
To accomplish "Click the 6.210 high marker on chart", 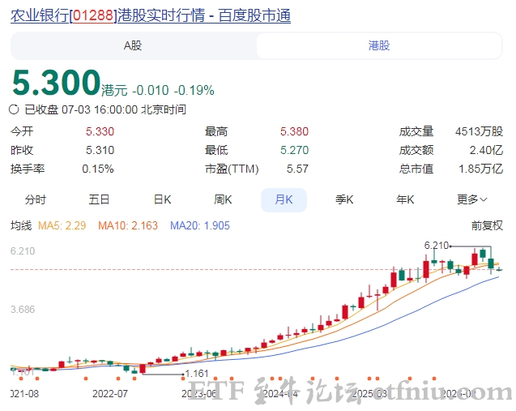I will (437, 246).
